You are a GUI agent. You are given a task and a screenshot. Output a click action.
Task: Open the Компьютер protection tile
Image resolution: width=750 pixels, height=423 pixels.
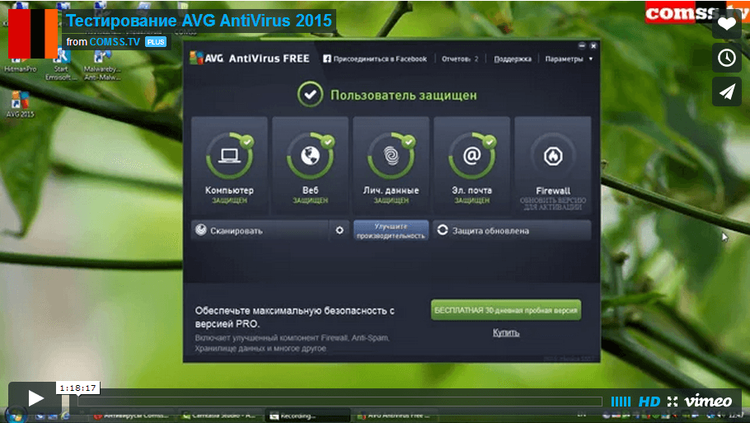(x=230, y=166)
